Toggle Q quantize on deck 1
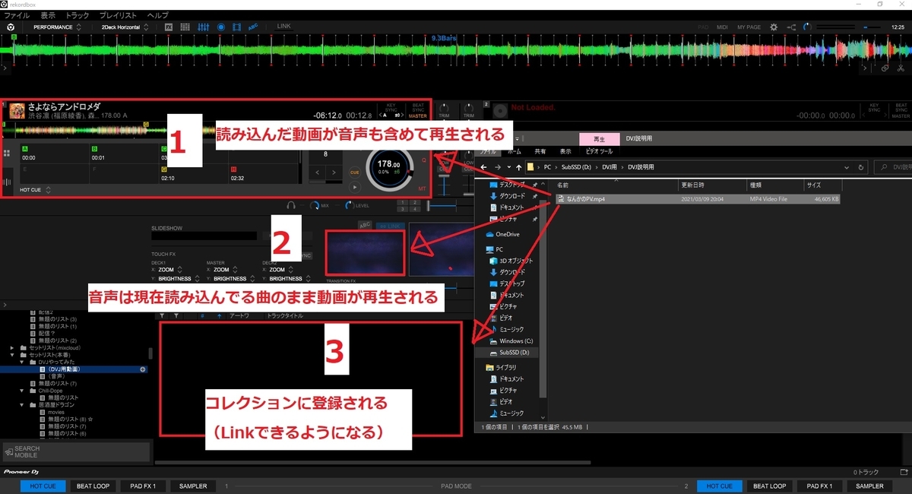The height and width of the screenshot is (494, 912). [424, 160]
